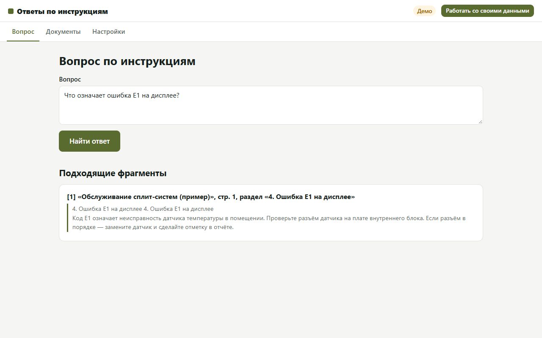
Task: Click the Вопрос по инструкциям heading
Action: (127, 61)
